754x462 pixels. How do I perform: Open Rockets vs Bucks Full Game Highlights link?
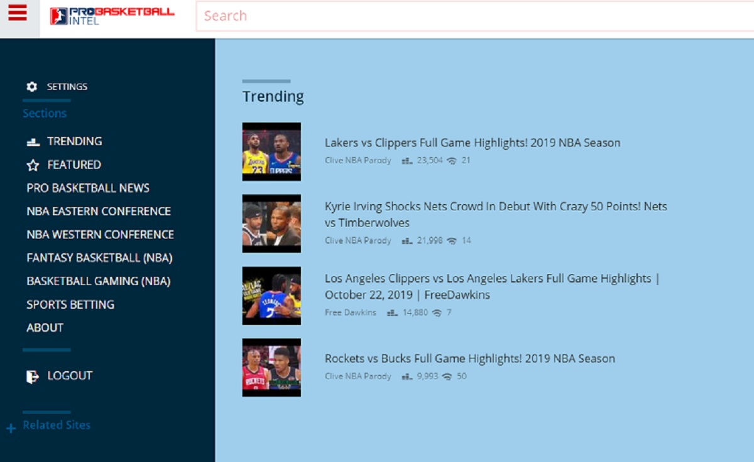coord(470,358)
